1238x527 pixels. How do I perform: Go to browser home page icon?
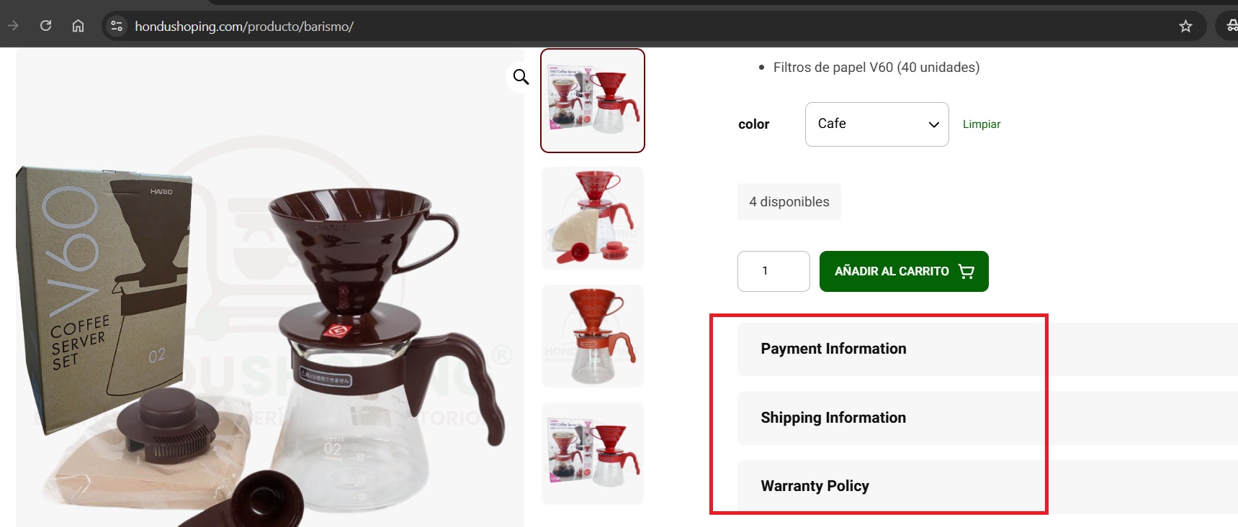point(78,26)
